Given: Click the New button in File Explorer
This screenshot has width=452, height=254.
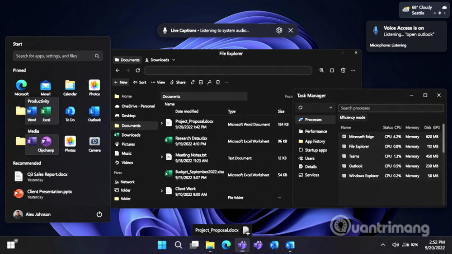Looking at the screenshot, I should pos(121,82).
